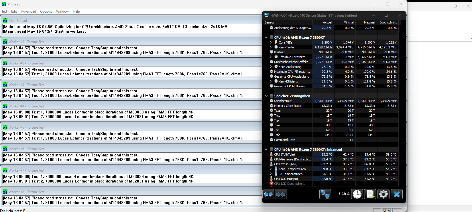Expand the Core VIDs row
Viewport: 472px width, 212px height.
point(271,42)
